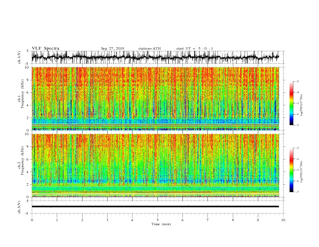
Task: Click the "0" tick on the time axis
Action: pos(32,220)
